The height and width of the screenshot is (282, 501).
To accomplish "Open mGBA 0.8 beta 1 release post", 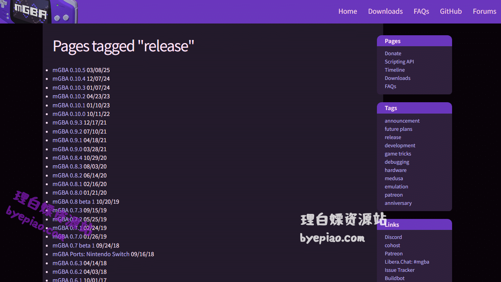I will click(74, 202).
